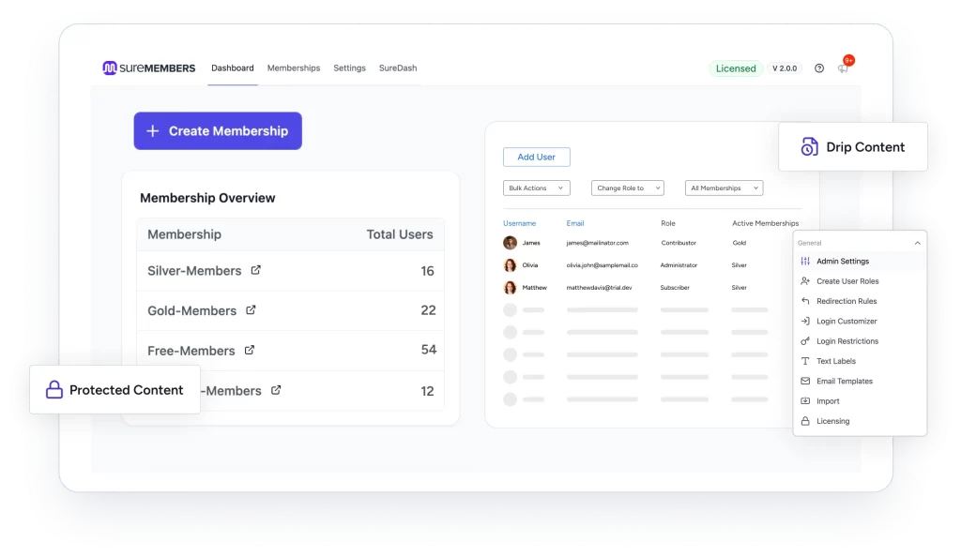
Task: Open the Silver-Members membership link
Action: click(194, 271)
